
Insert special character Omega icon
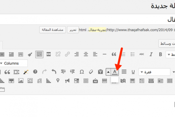click(82, 72)
